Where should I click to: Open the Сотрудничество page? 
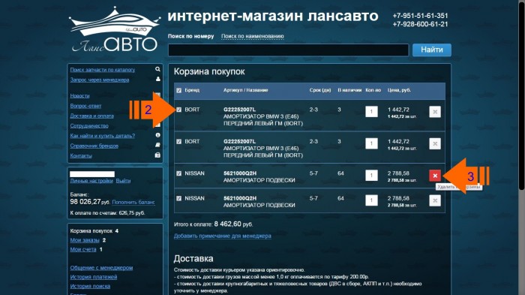coord(89,125)
